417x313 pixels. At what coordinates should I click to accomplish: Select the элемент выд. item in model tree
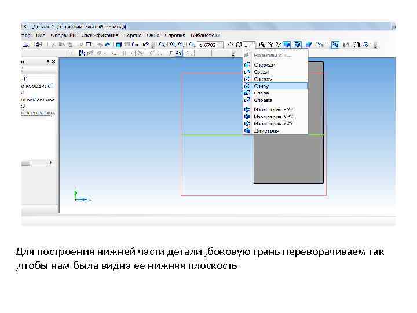point(38,113)
